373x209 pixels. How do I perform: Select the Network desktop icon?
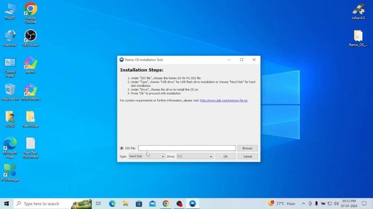(x=10, y=38)
